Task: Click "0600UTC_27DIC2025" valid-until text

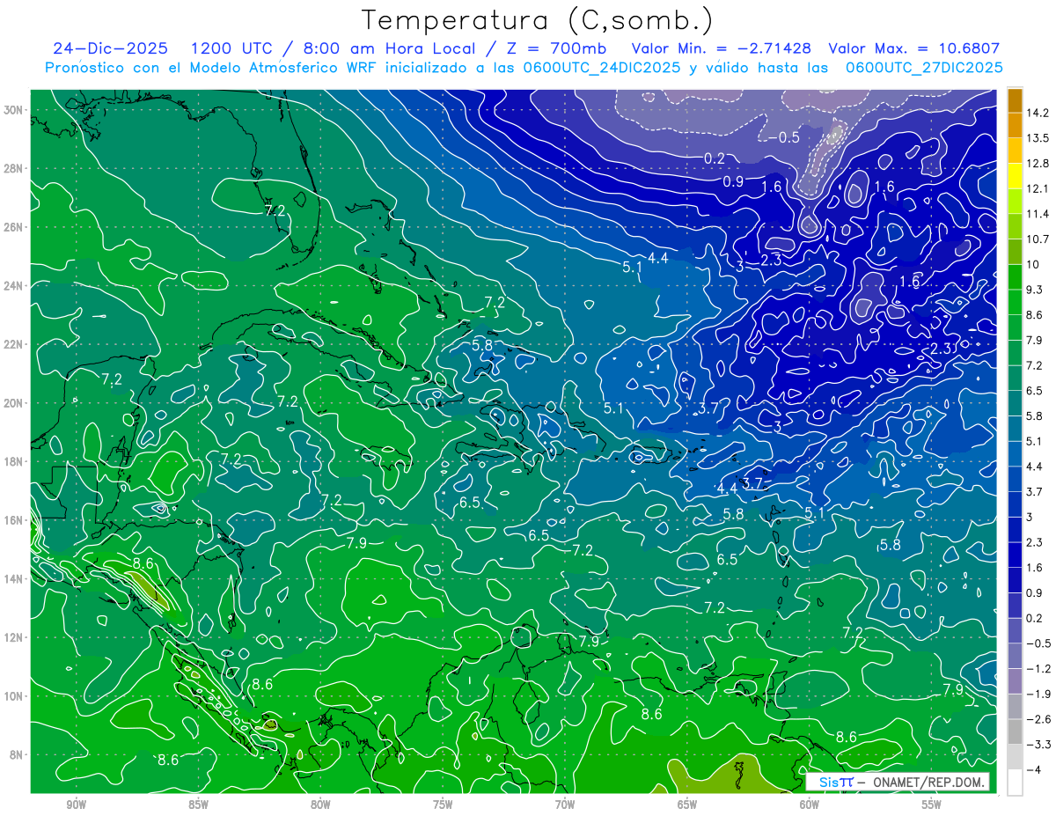Action: 924,68
